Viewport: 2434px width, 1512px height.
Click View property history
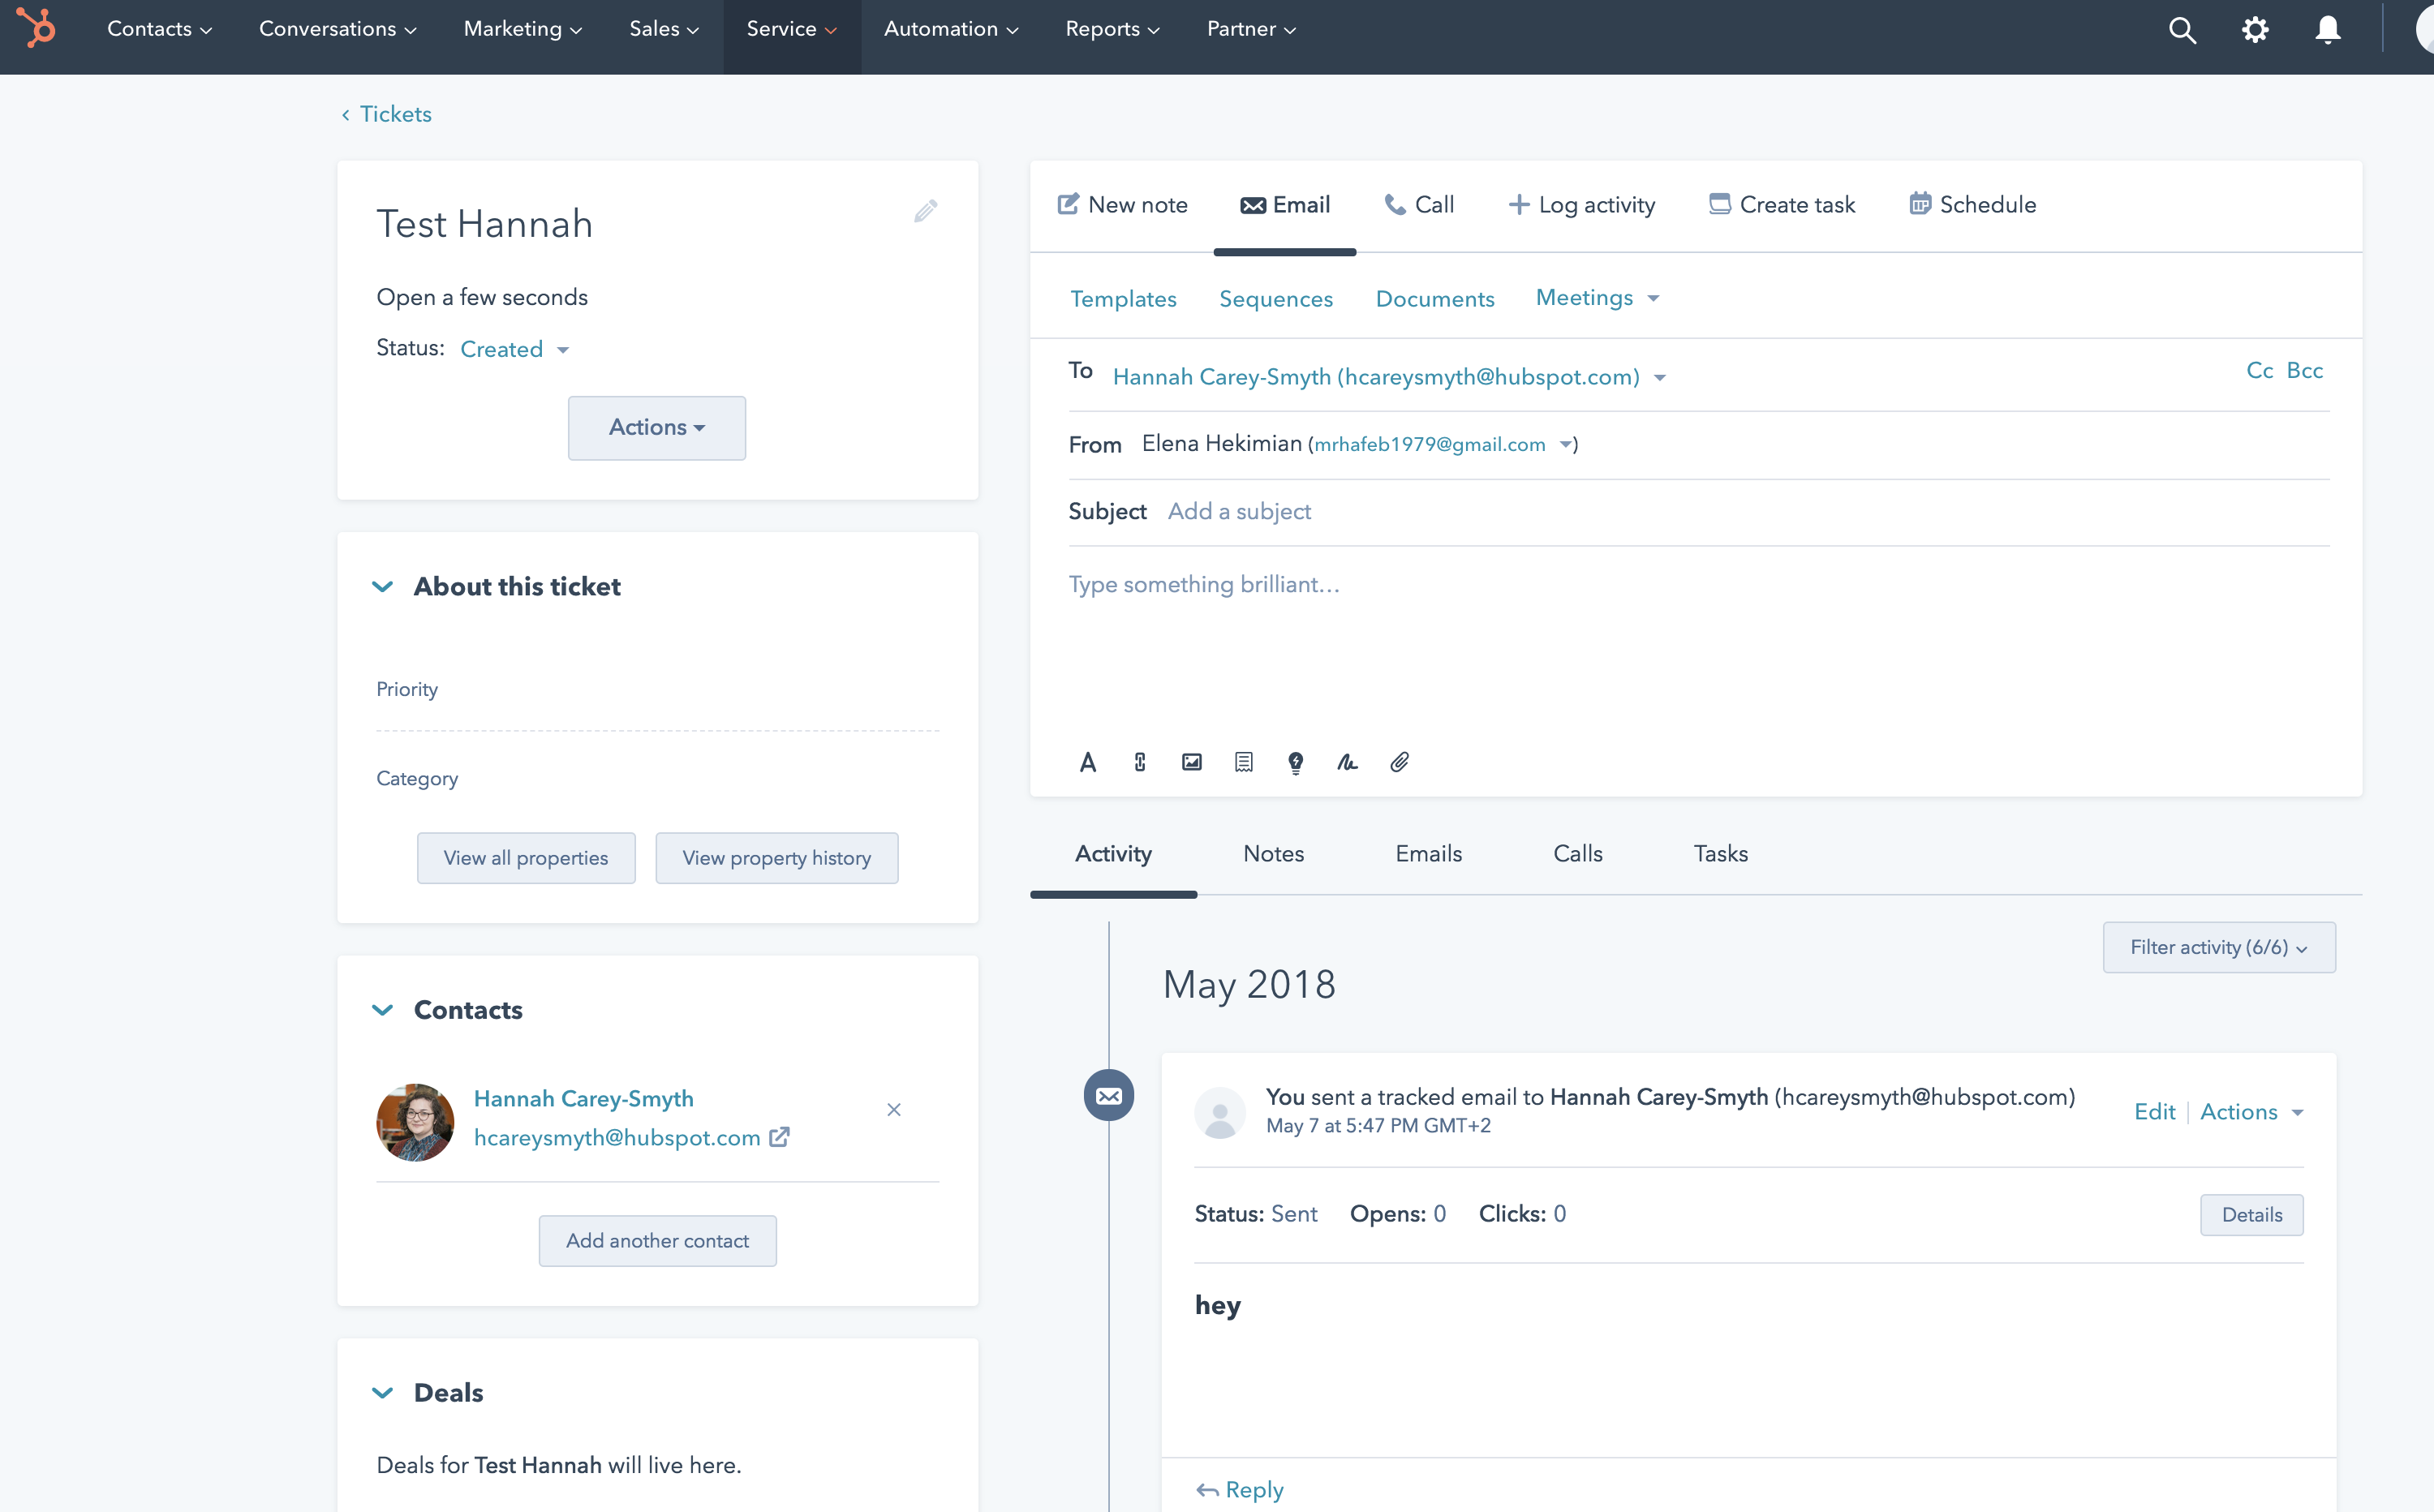pyautogui.click(x=777, y=857)
